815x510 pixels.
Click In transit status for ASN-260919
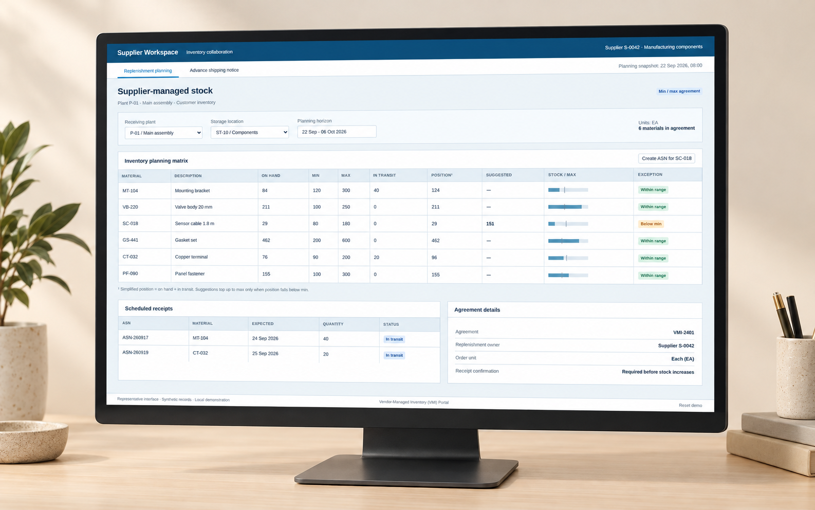tap(394, 355)
